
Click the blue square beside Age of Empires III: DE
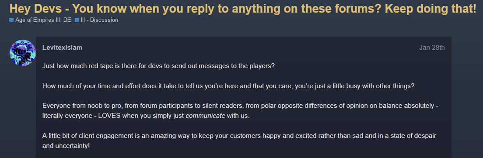(x=11, y=20)
